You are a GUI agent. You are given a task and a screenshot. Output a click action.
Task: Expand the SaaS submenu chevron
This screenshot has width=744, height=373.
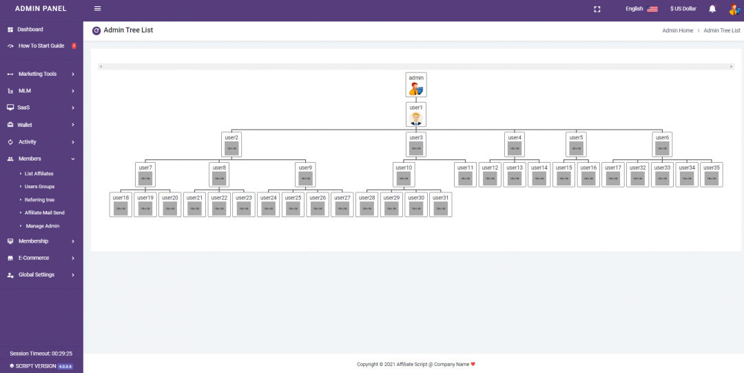pos(73,108)
